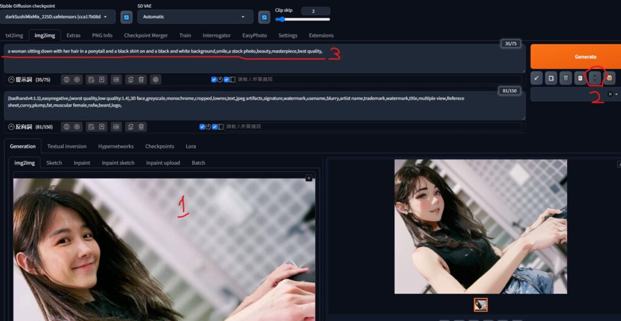Click the globe icon in 反向詞 toolbar
This screenshot has width=621, height=321.
(x=66, y=127)
